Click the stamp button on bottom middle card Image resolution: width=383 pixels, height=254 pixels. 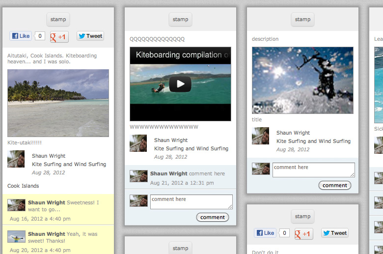click(180, 248)
